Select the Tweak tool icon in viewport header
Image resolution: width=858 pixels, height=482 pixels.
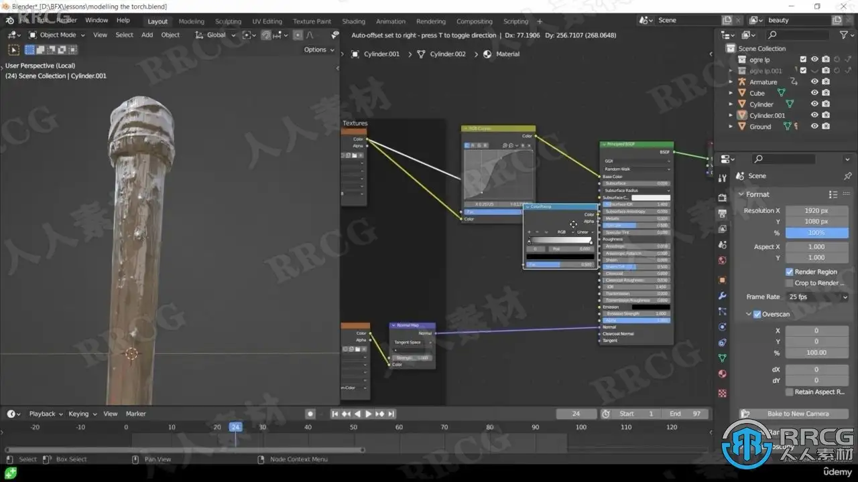coord(13,50)
